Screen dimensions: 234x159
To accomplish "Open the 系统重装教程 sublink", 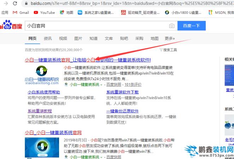I will click(40, 111).
